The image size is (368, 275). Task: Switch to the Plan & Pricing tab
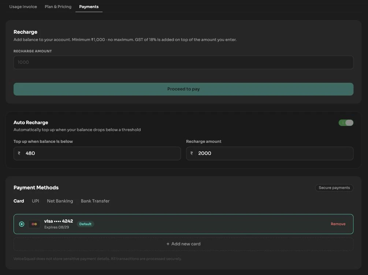click(x=58, y=7)
